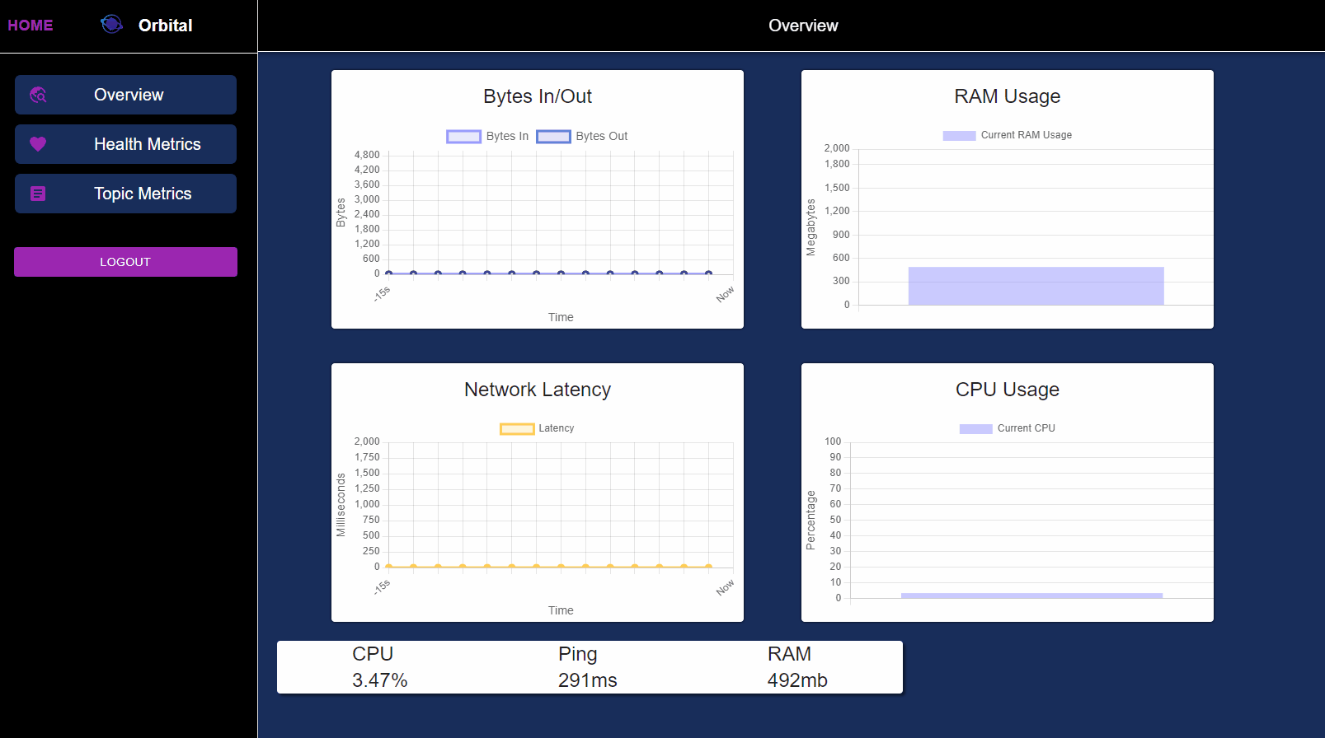Click the 291ms Ping value
Image resolution: width=1325 pixels, height=738 pixels.
tap(588, 680)
